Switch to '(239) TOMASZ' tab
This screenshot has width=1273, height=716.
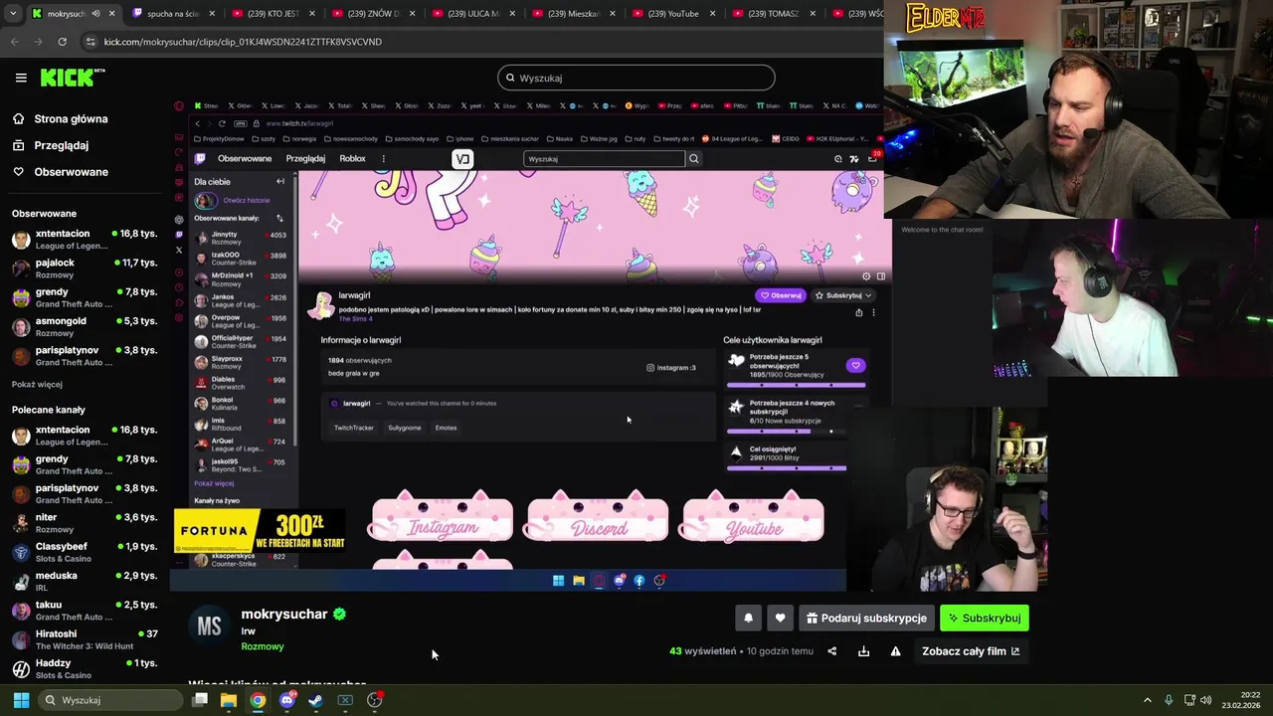coord(774,14)
